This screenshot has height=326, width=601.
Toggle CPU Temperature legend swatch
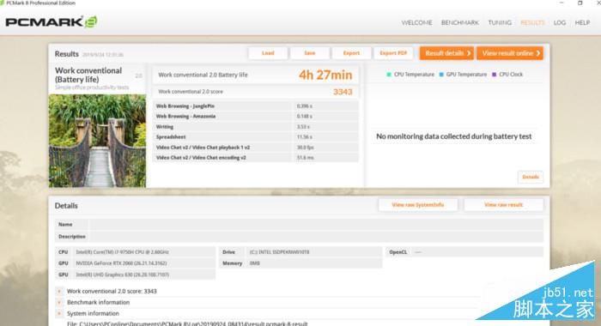coord(389,75)
